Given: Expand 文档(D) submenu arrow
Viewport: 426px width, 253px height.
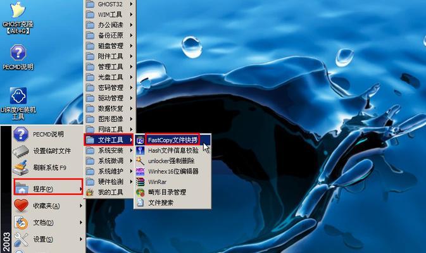Looking at the screenshot, I should (80, 223).
